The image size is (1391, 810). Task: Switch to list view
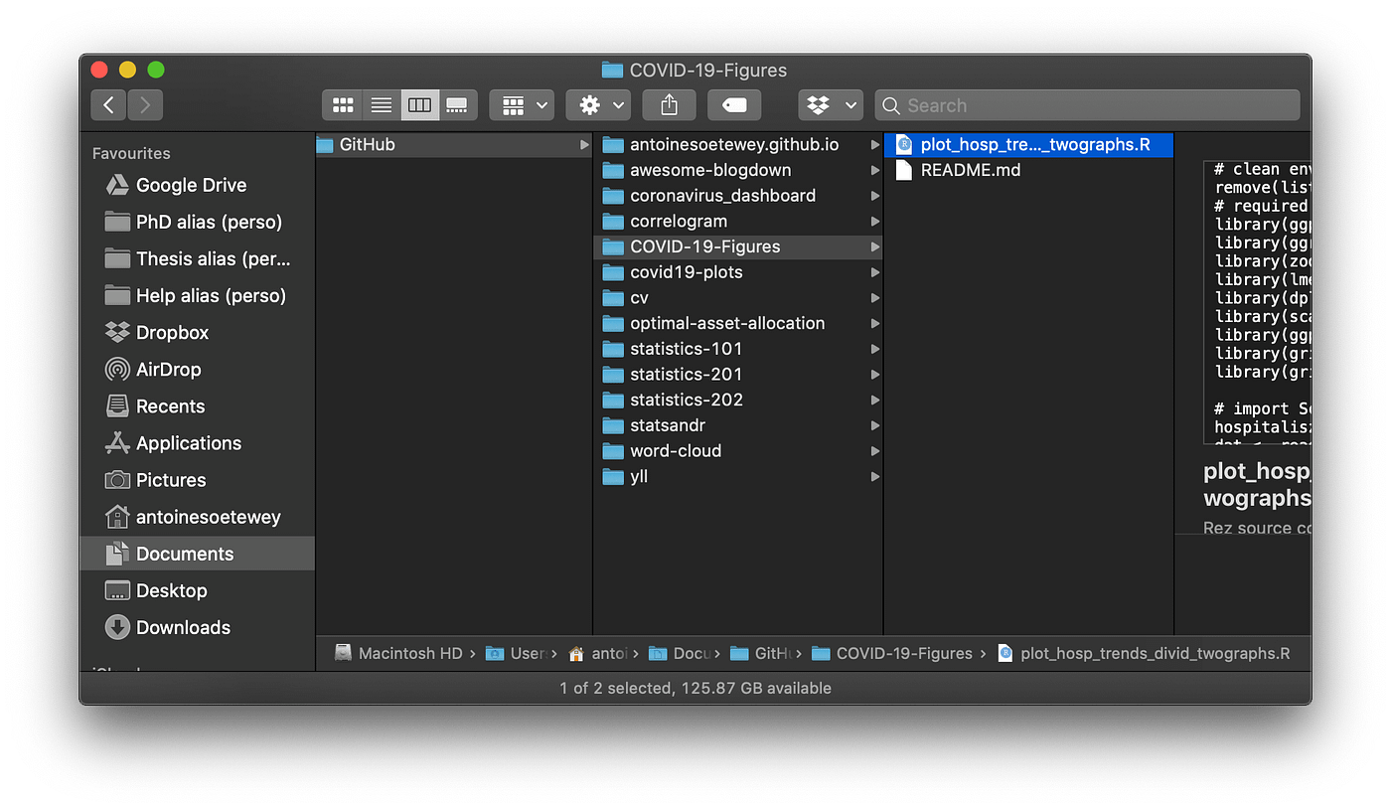tap(381, 105)
